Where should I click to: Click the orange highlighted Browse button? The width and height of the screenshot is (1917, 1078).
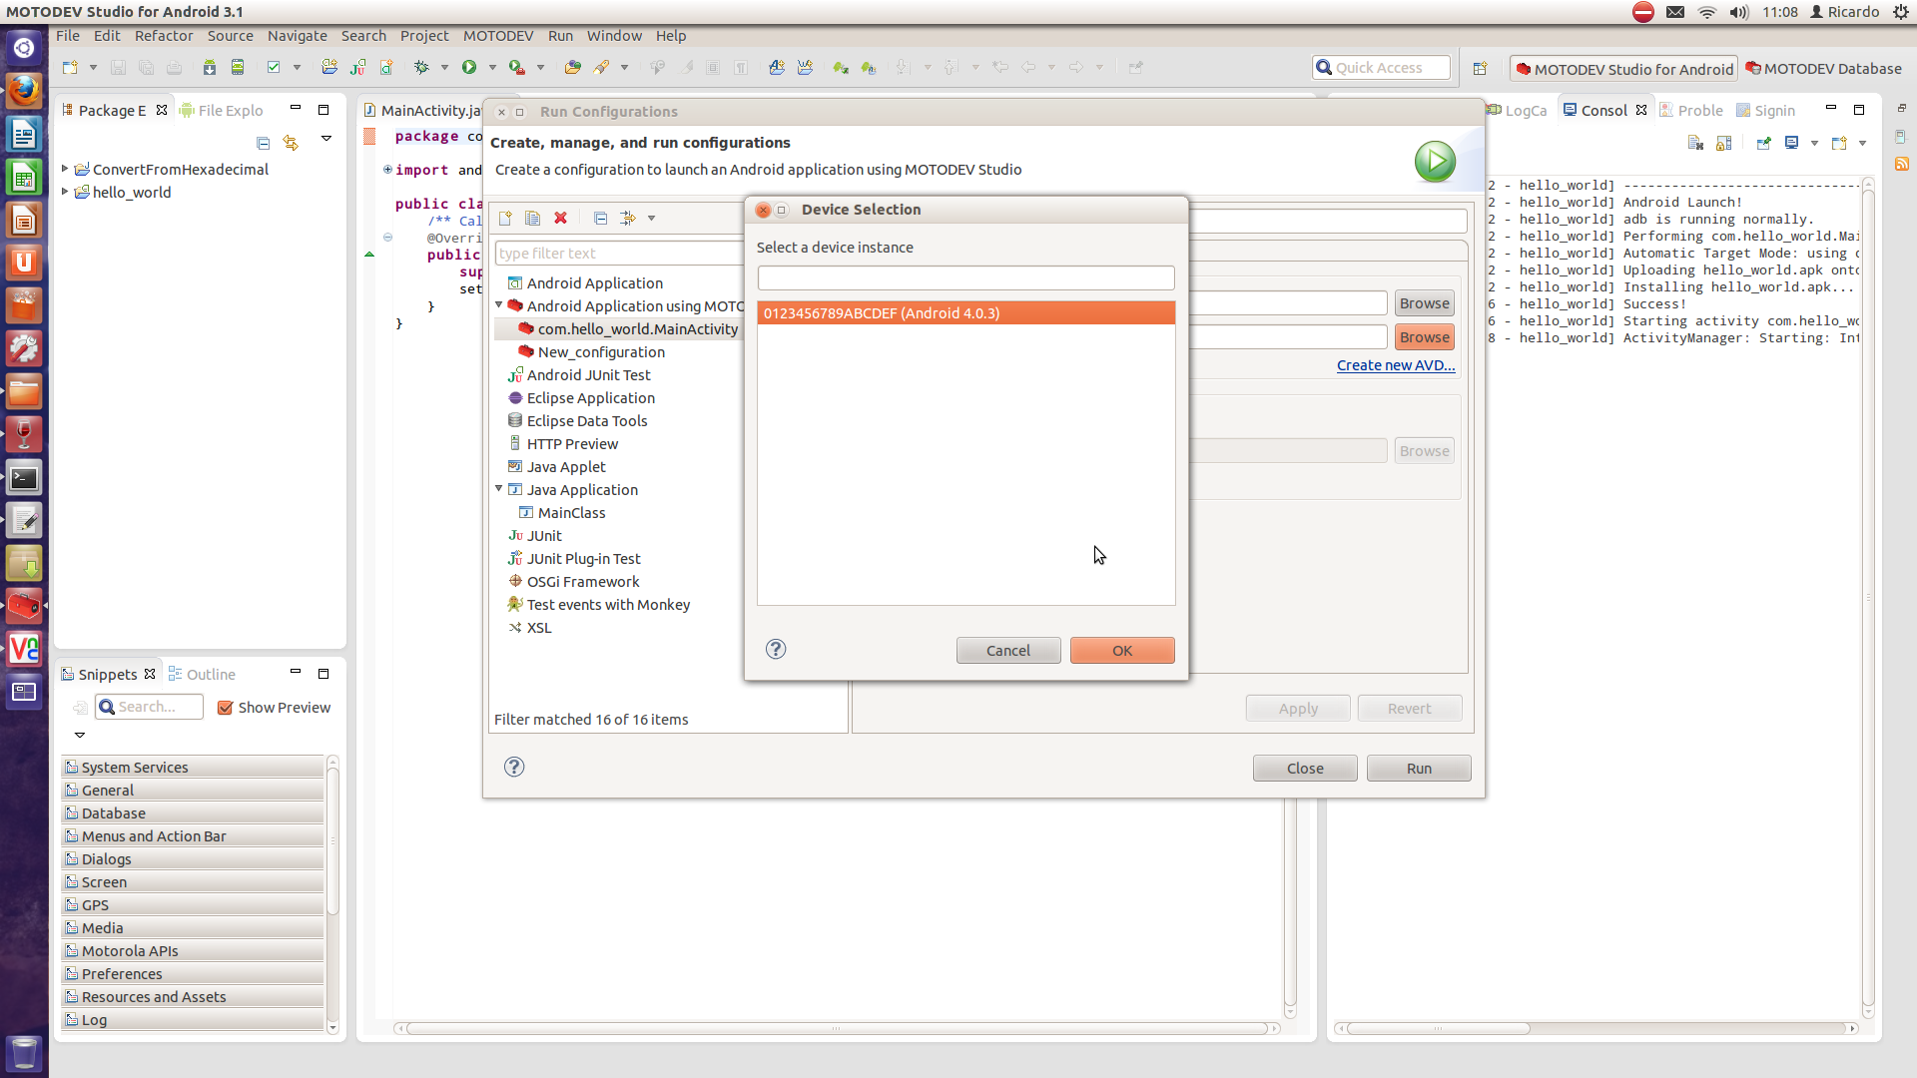(x=1424, y=336)
